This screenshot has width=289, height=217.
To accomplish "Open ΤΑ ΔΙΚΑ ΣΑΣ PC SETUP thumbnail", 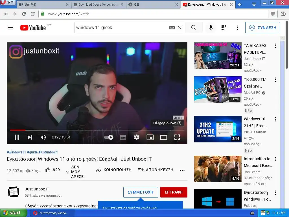I will 218,56.
